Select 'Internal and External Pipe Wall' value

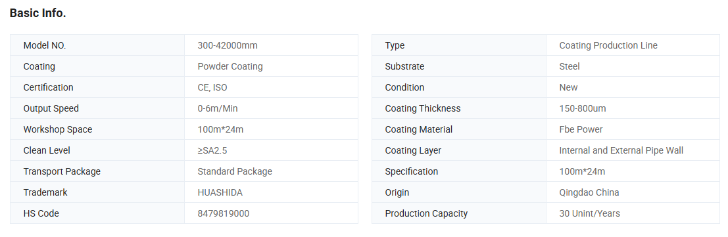point(621,150)
